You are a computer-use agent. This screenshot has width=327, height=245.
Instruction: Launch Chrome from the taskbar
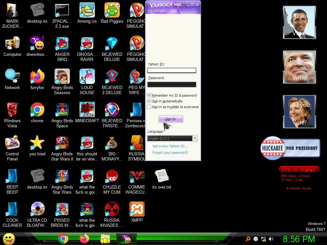[x=63, y=239]
